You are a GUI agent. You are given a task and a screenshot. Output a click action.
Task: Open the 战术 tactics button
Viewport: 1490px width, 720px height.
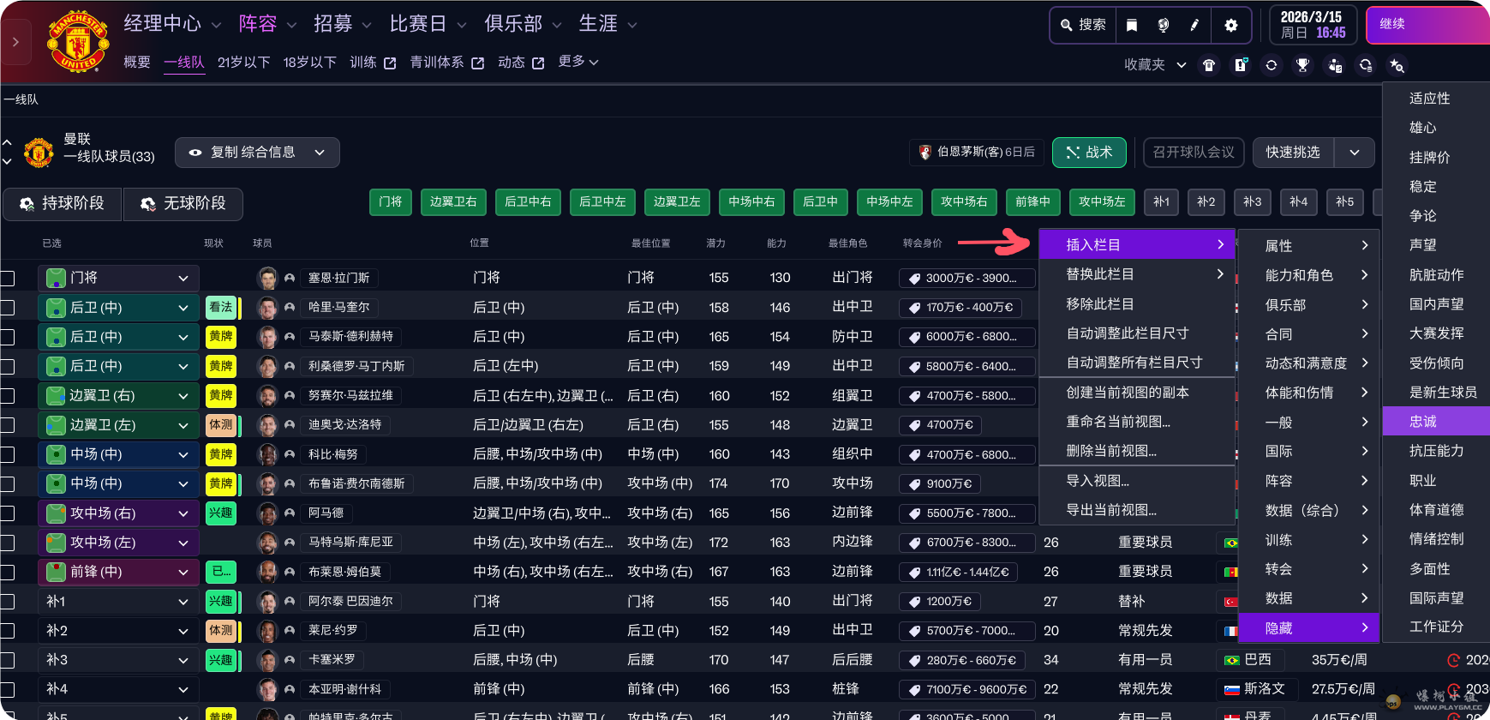(1088, 153)
